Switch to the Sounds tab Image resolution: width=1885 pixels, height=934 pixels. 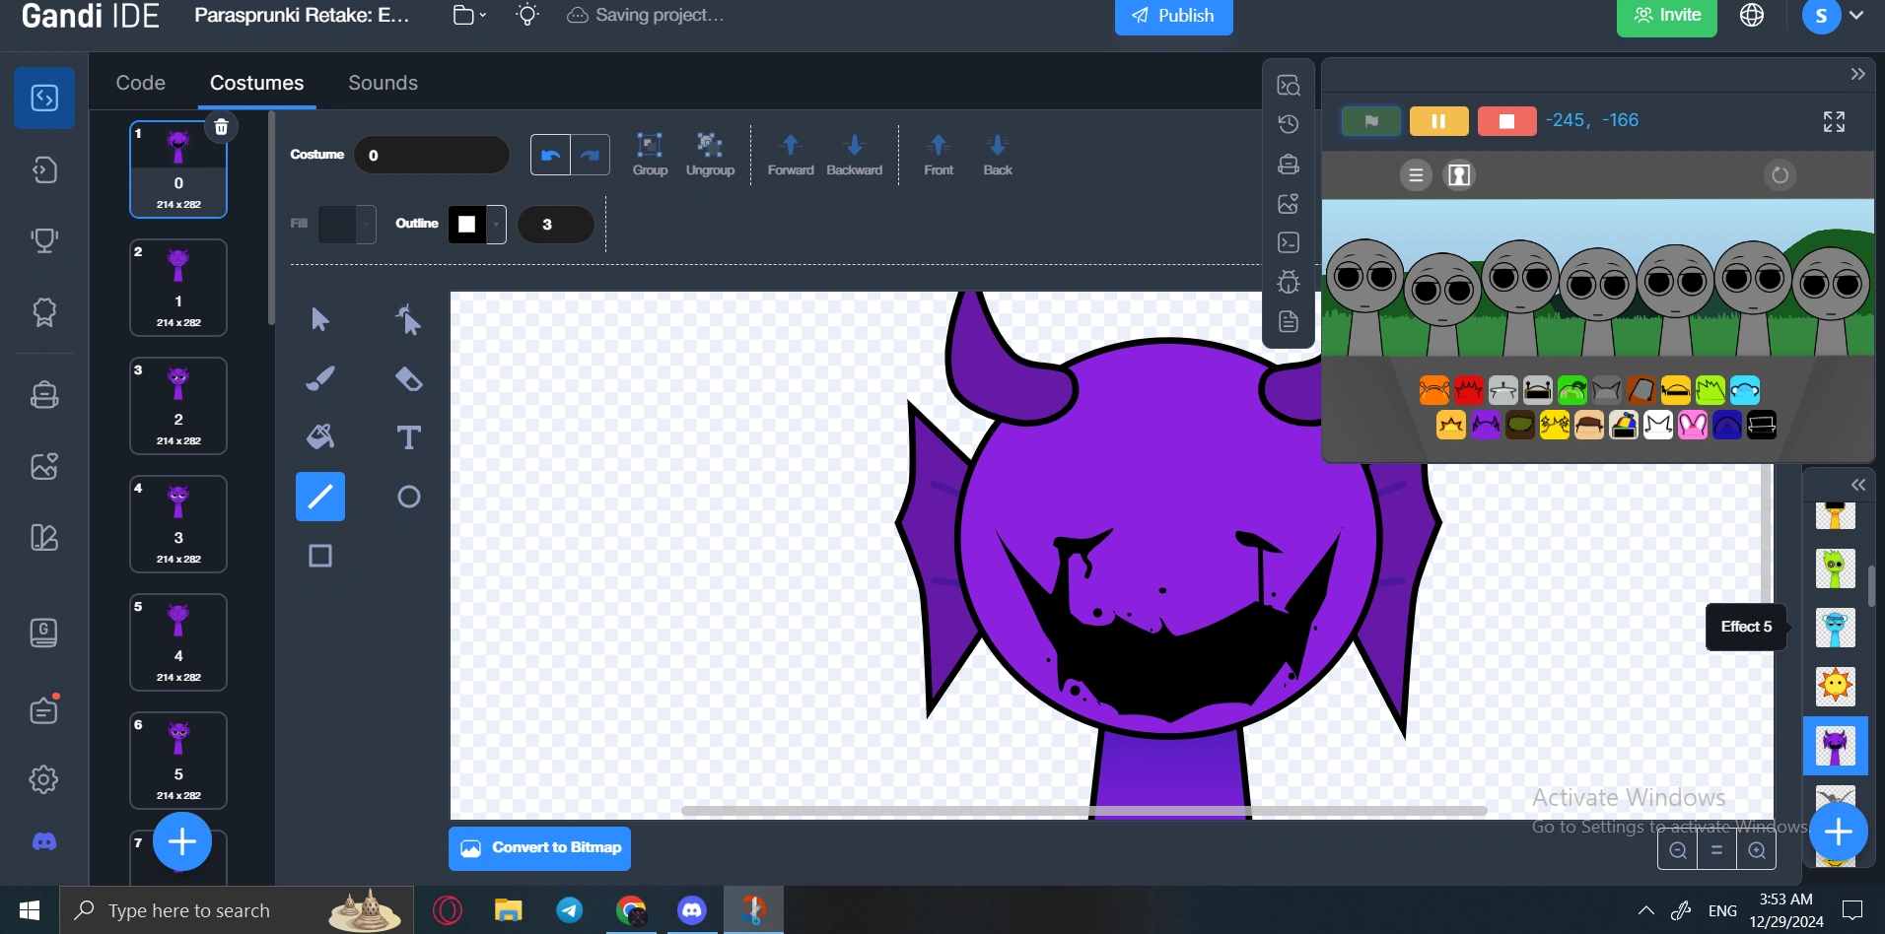coord(383,83)
